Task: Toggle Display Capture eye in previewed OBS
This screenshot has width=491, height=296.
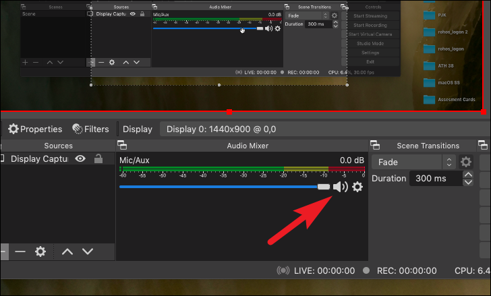Action: pos(133,13)
